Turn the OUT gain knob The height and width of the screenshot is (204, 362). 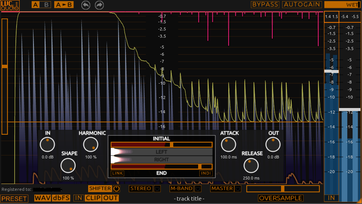click(x=273, y=145)
